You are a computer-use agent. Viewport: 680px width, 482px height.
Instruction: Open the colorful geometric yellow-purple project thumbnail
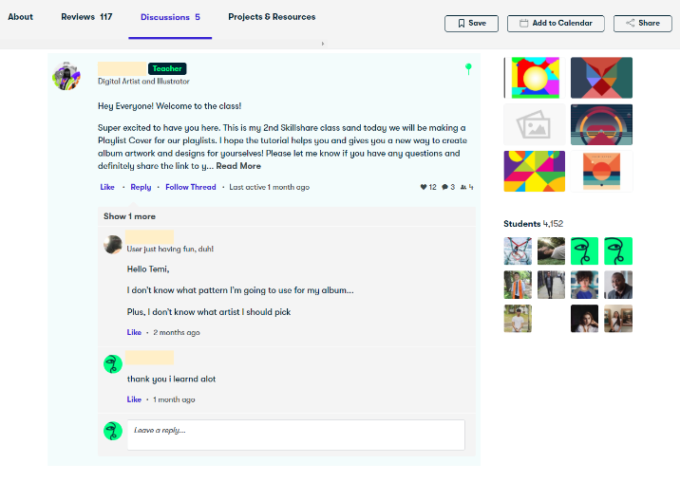point(535,171)
